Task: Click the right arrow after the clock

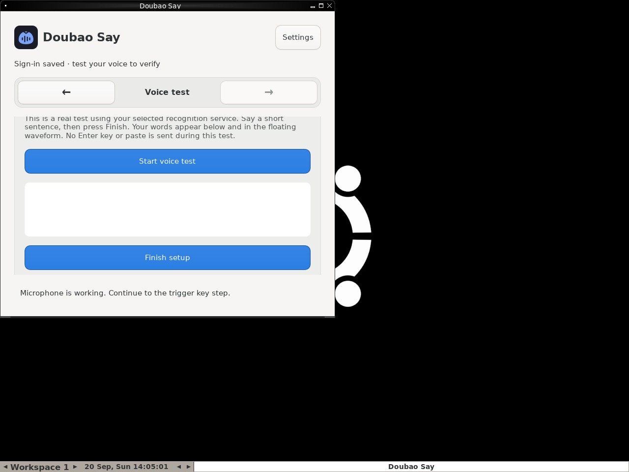Action: point(188,467)
